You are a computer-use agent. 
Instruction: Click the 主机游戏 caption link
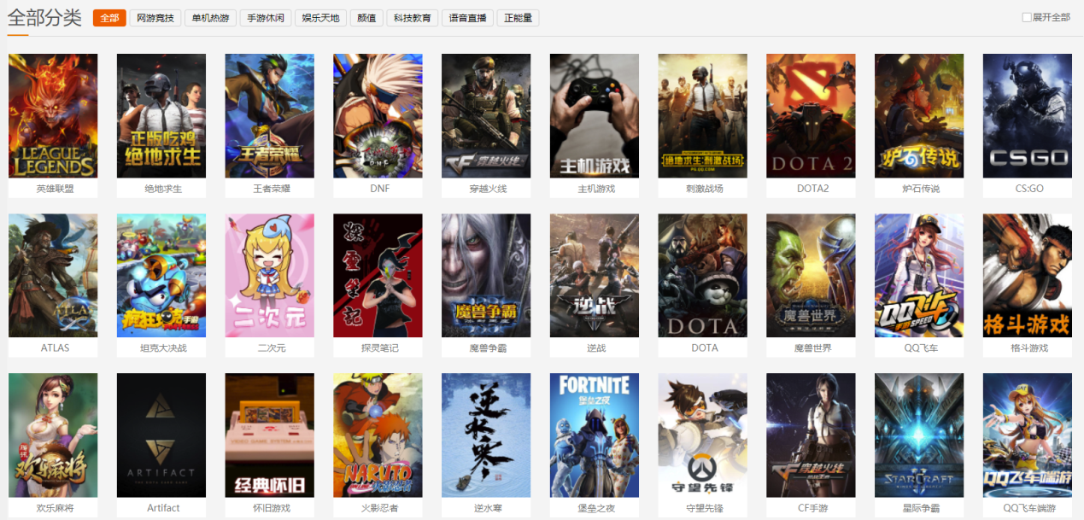click(596, 189)
